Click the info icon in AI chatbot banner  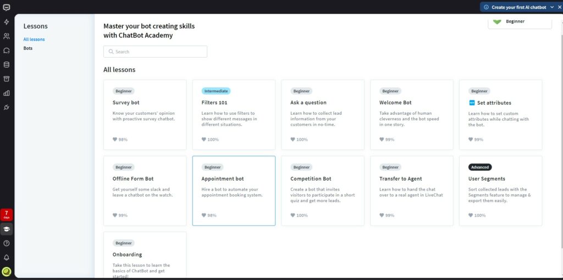tap(486, 7)
